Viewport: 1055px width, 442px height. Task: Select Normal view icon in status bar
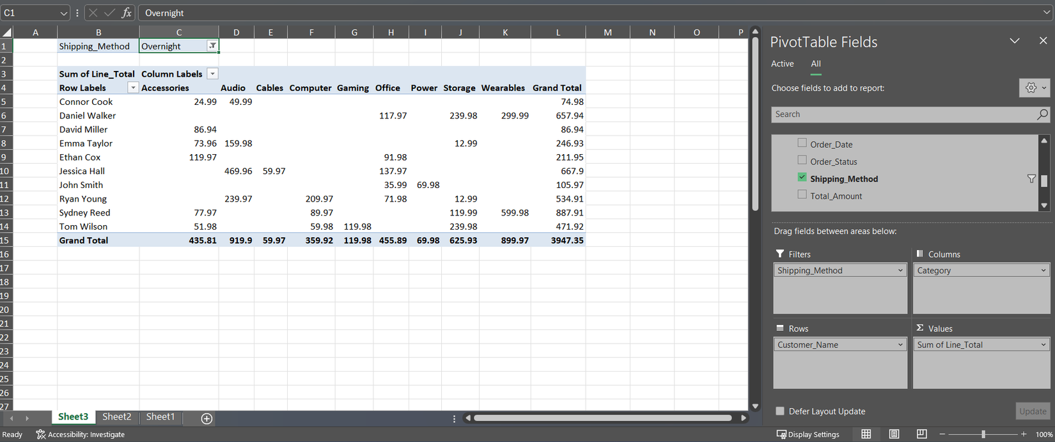coord(866,434)
